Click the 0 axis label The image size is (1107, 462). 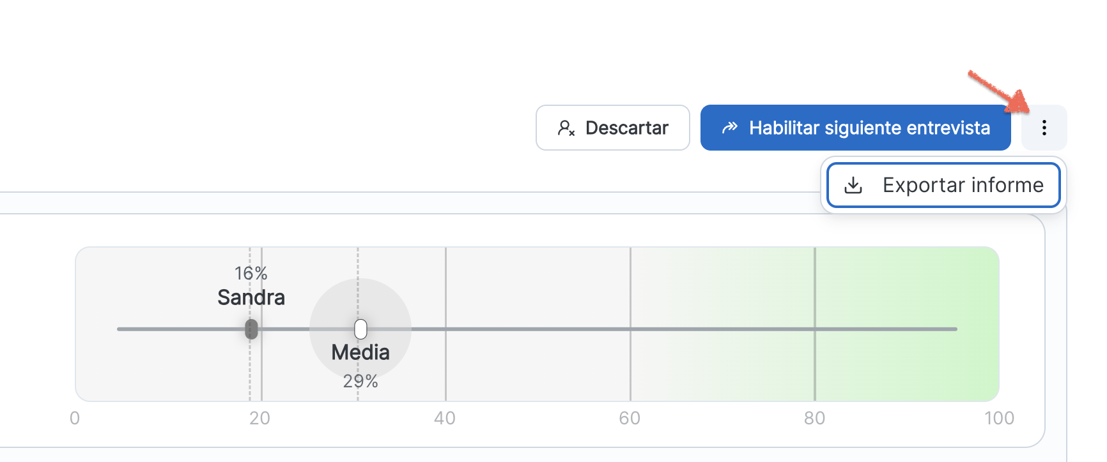(75, 418)
